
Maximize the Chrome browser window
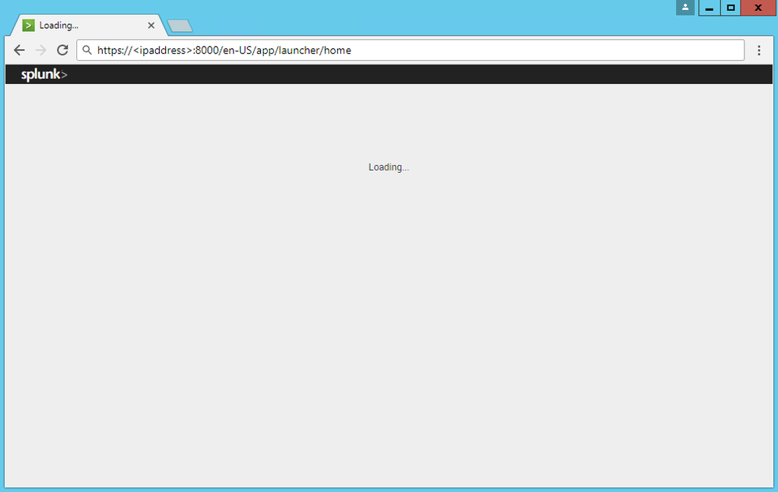tap(730, 8)
